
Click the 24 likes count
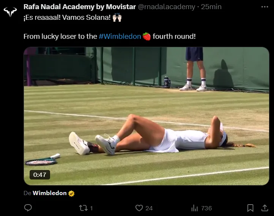pyautogui.click(x=149, y=208)
